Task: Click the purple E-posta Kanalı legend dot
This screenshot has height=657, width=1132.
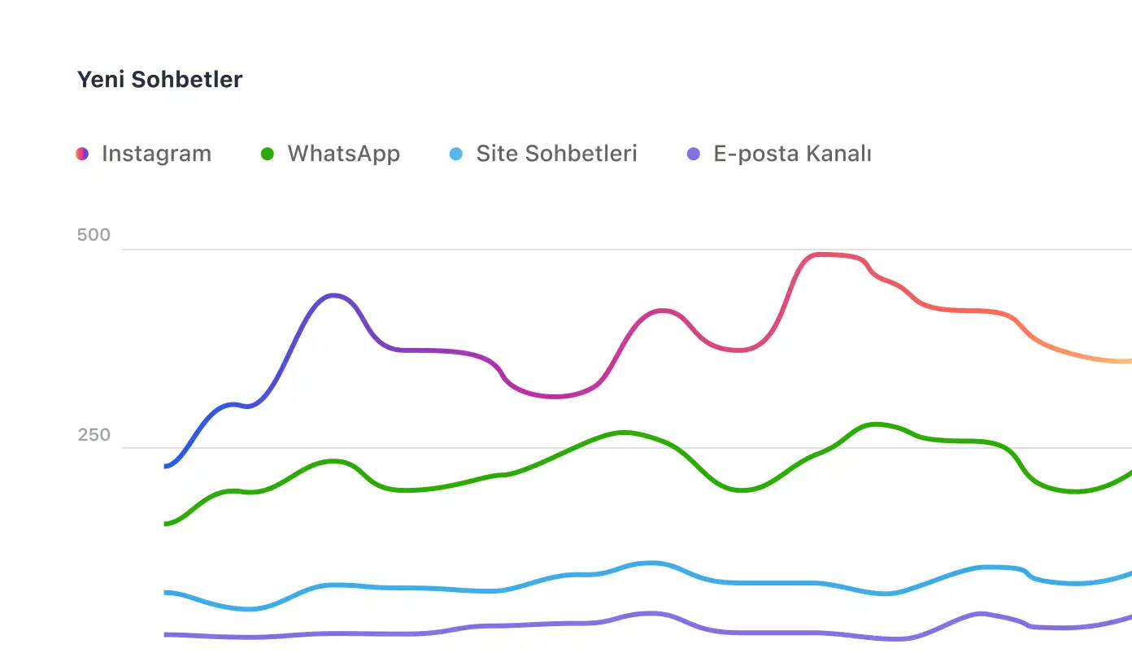Action: (694, 154)
